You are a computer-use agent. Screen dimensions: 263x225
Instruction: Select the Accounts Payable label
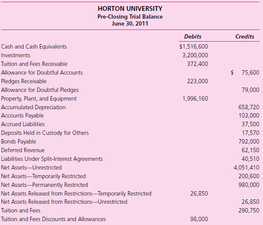coord(22,116)
